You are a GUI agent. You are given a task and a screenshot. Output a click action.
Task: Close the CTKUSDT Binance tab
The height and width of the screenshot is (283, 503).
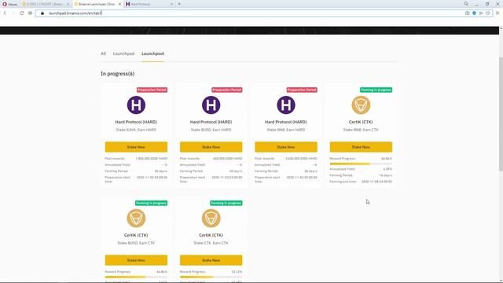pos(68,4)
